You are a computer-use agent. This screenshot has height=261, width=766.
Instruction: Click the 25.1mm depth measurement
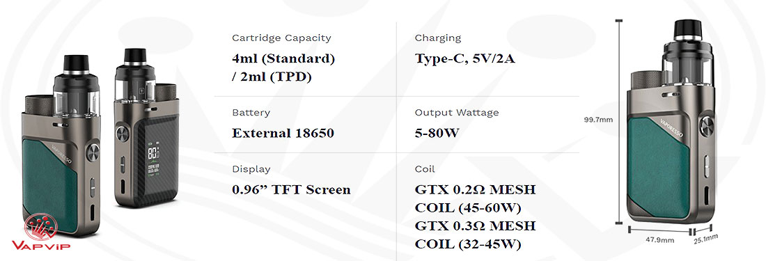coord(705,239)
